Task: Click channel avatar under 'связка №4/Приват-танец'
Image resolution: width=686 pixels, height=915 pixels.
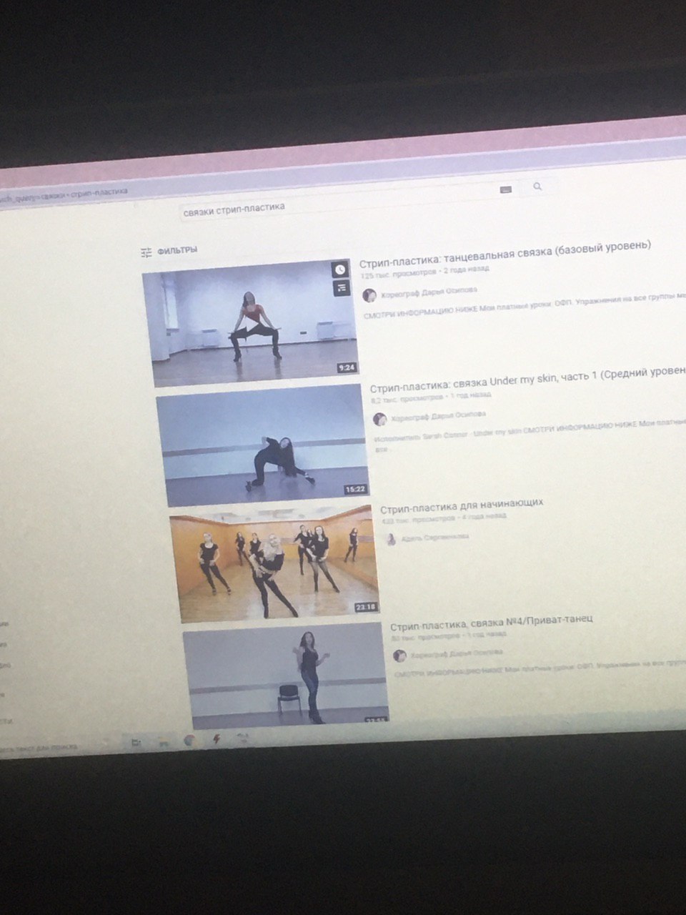Action: (400, 656)
